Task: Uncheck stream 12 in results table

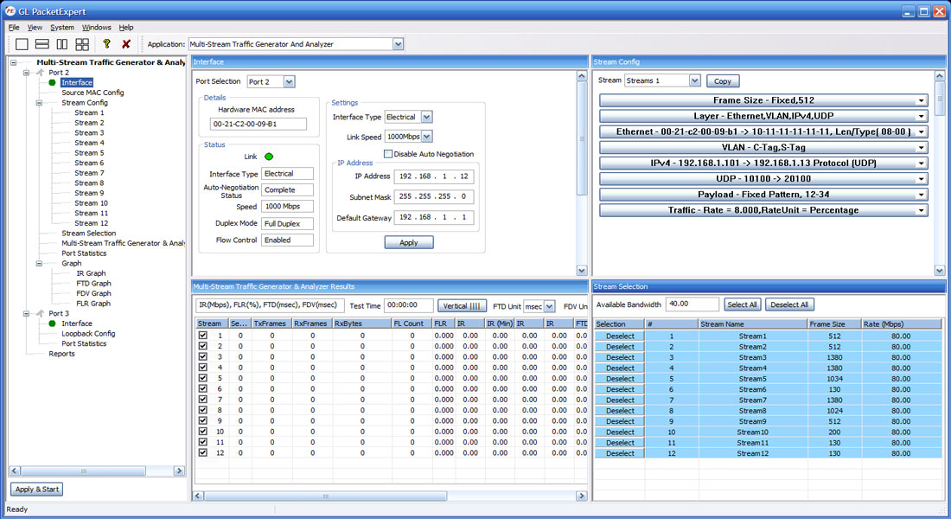Action: coord(202,452)
